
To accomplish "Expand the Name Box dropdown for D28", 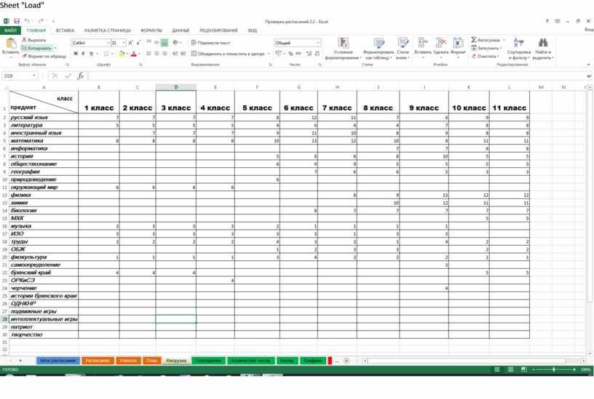I will 34,76.
